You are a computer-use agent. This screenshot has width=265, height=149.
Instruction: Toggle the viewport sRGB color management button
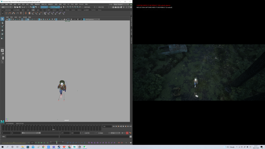click(84, 19)
